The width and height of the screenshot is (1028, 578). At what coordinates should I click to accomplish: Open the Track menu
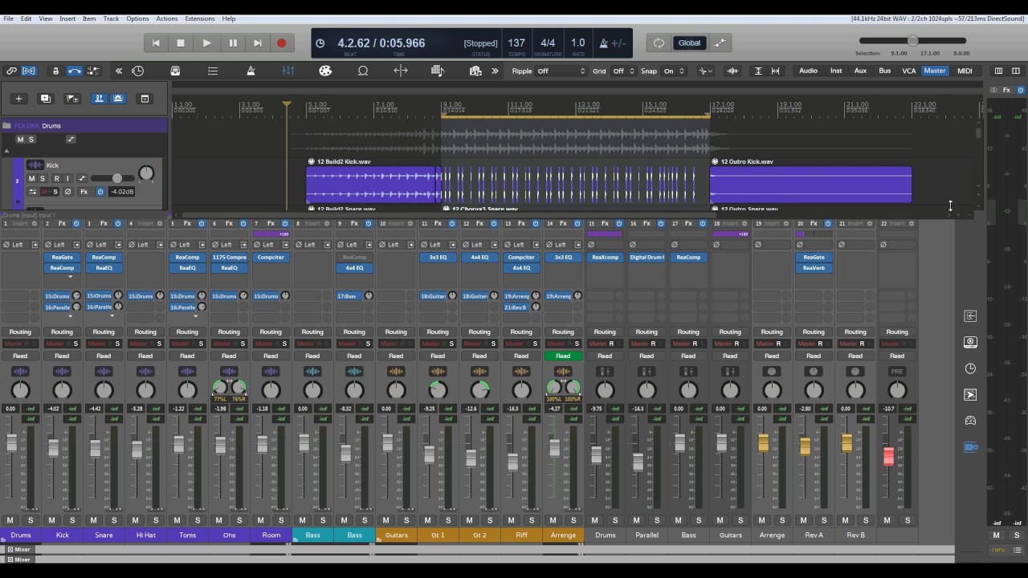coord(111,18)
